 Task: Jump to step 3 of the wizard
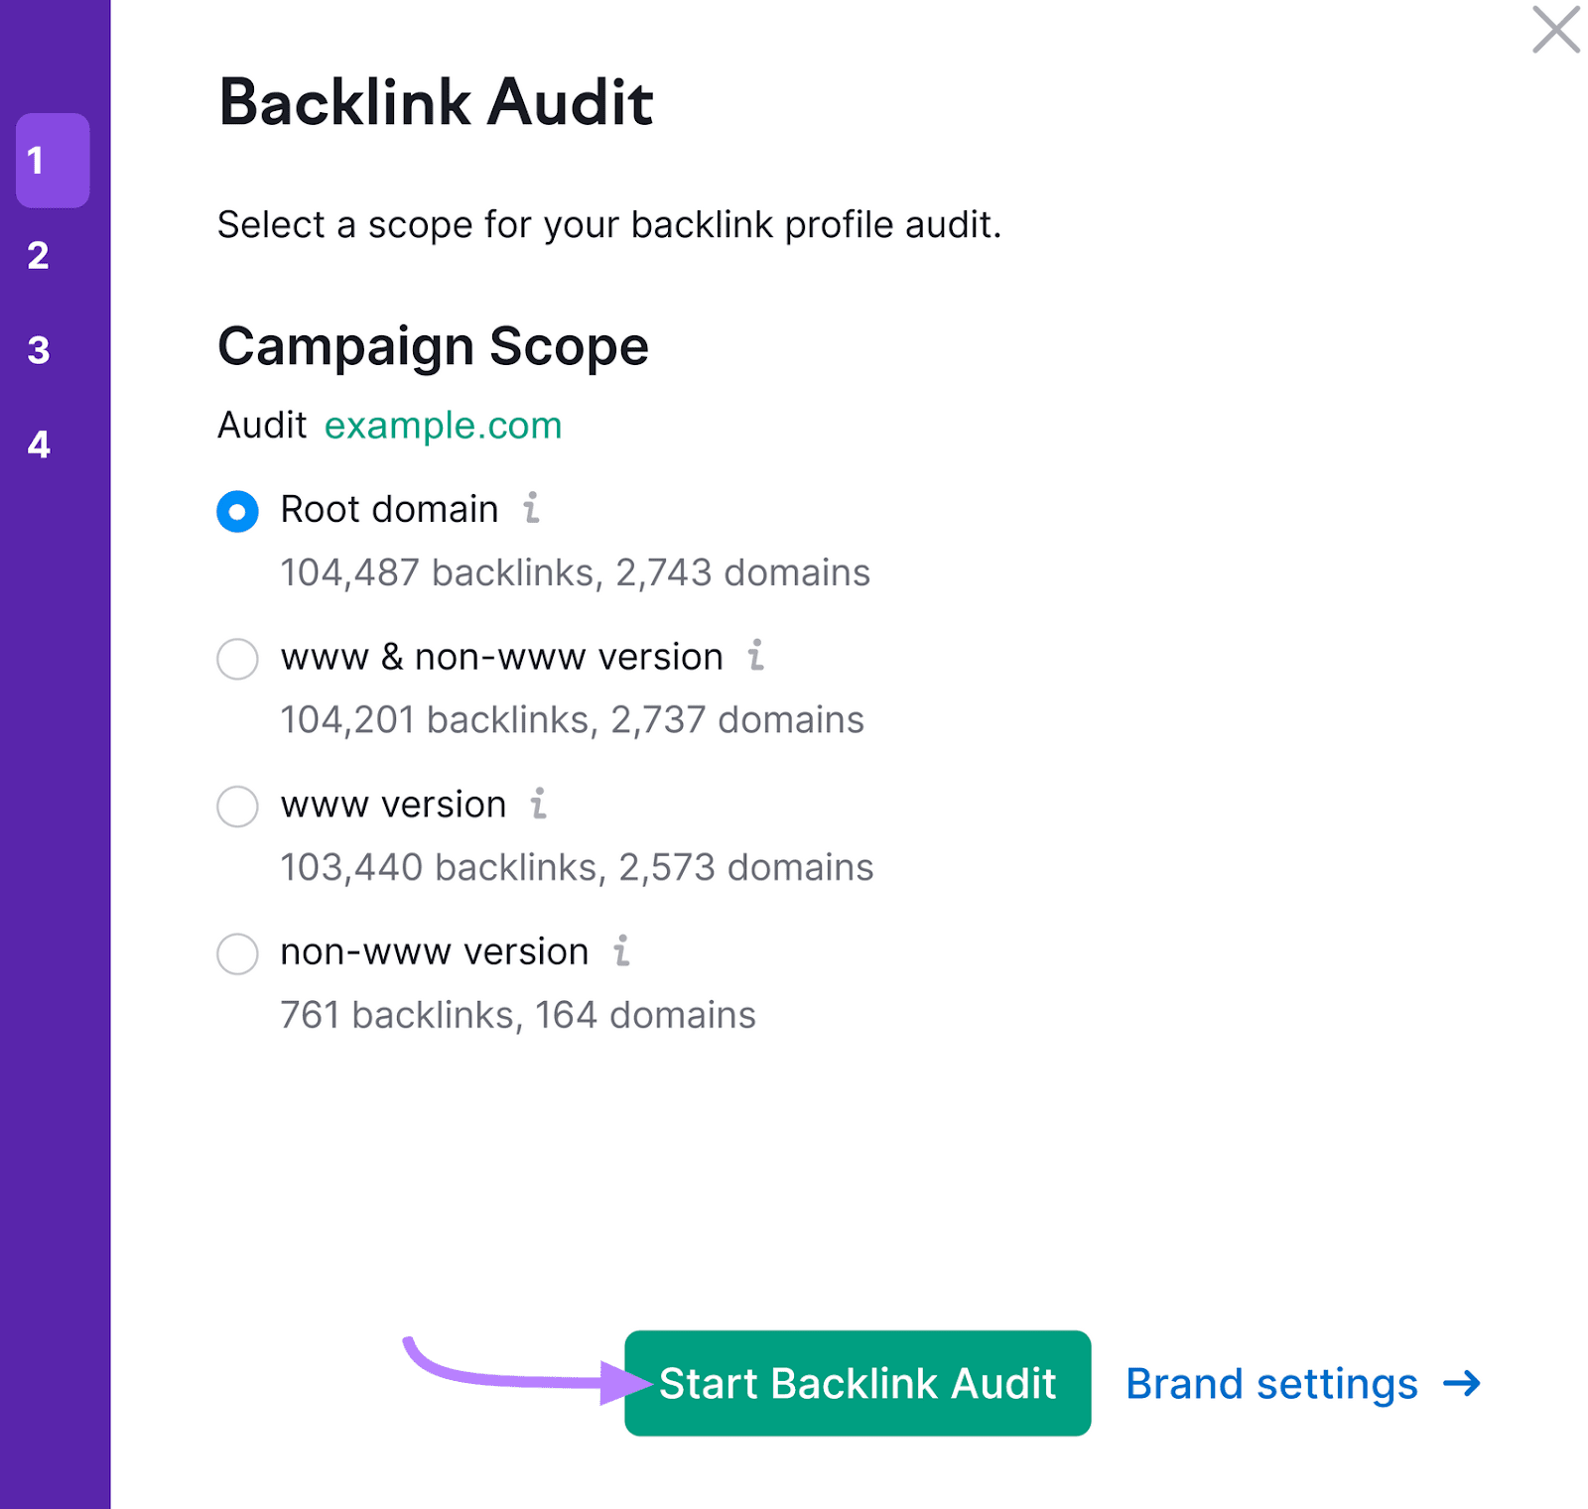click(x=40, y=350)
